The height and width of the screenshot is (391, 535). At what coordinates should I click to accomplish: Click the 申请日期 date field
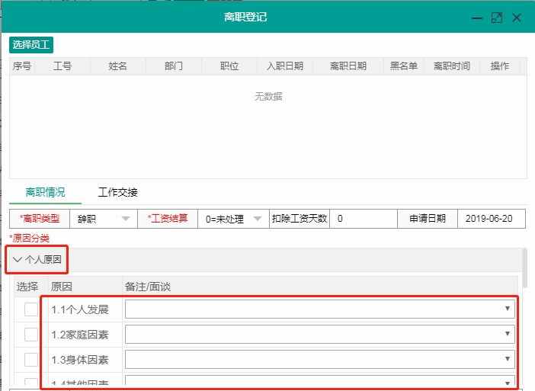click(490, 219)
